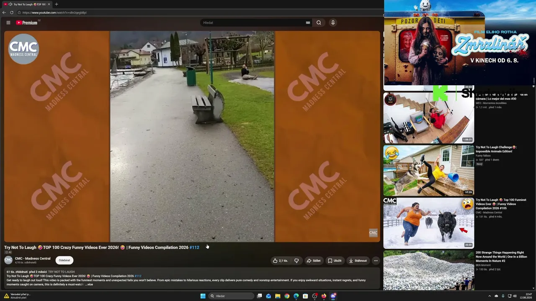Click the #112 hashtag in the description
This screenshot has height=301, width=536.
coord(138,276)
